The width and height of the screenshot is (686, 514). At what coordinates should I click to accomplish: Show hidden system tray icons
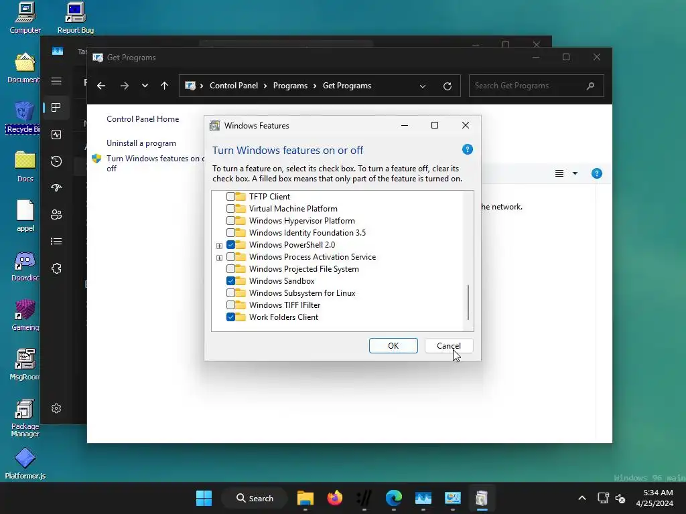tap(582, 498)
